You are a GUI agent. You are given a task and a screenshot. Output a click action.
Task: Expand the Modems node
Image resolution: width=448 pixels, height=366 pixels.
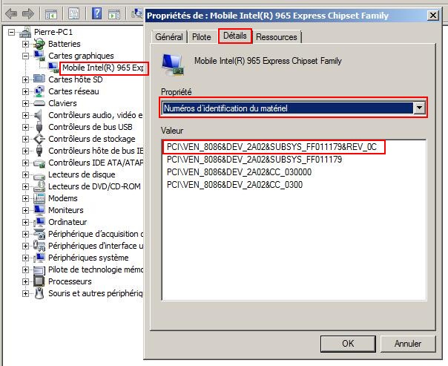pyautogui.click(x=25, y=198)
